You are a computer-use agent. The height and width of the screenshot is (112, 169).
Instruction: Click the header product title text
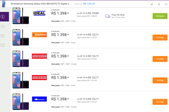(x=41, y=4)
